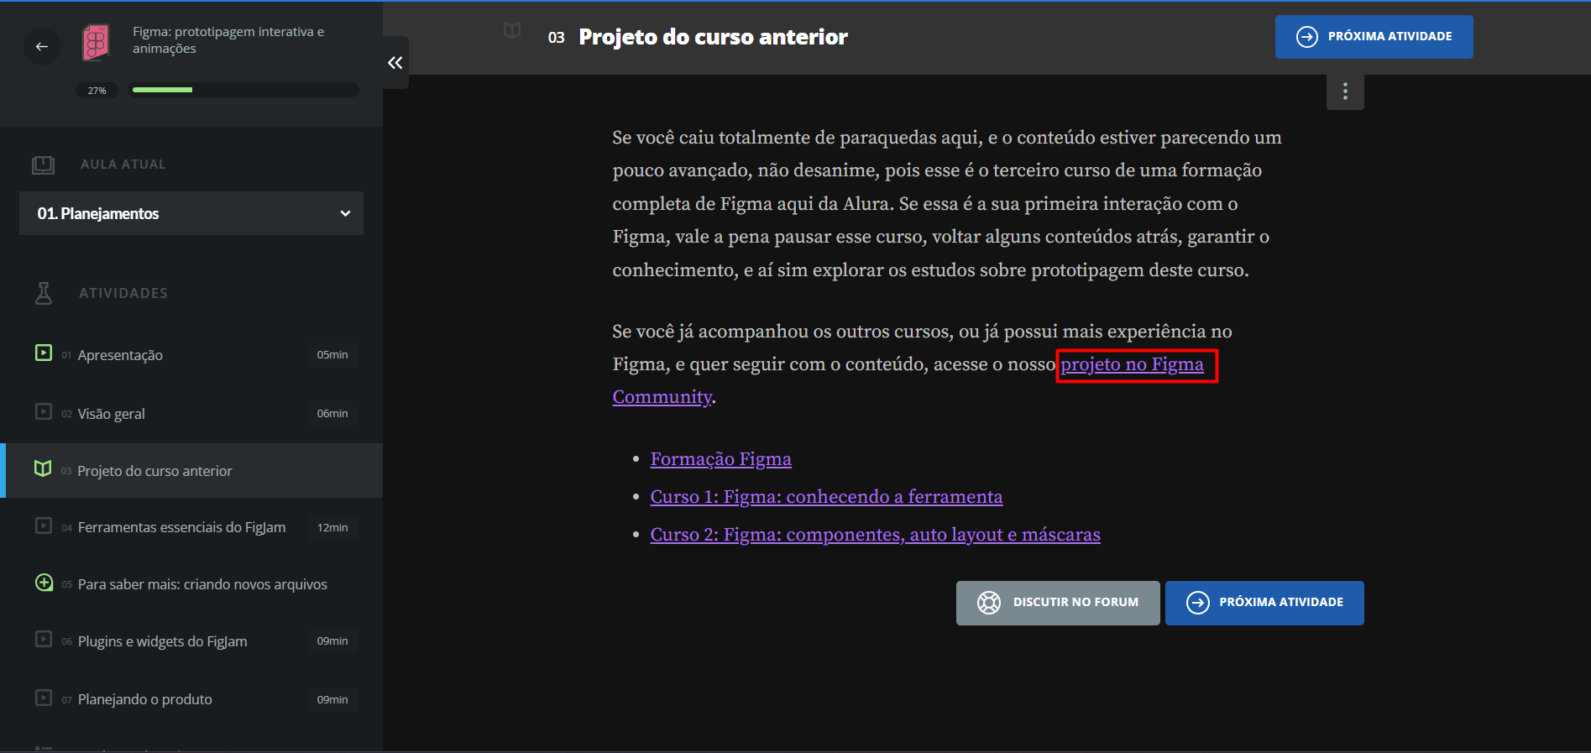Click the 12min duration badge
The image size is (1591, 753).
pos(332,527)
